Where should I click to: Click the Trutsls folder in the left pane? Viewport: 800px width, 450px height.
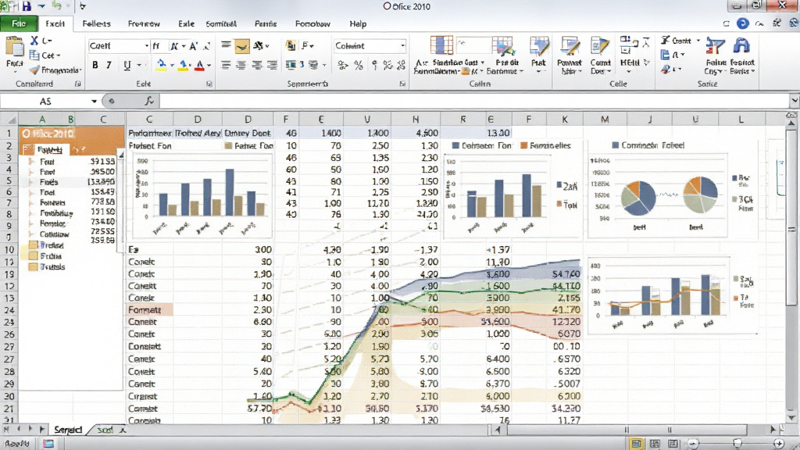pos(47,267)
